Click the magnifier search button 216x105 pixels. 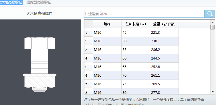(210, 14)
